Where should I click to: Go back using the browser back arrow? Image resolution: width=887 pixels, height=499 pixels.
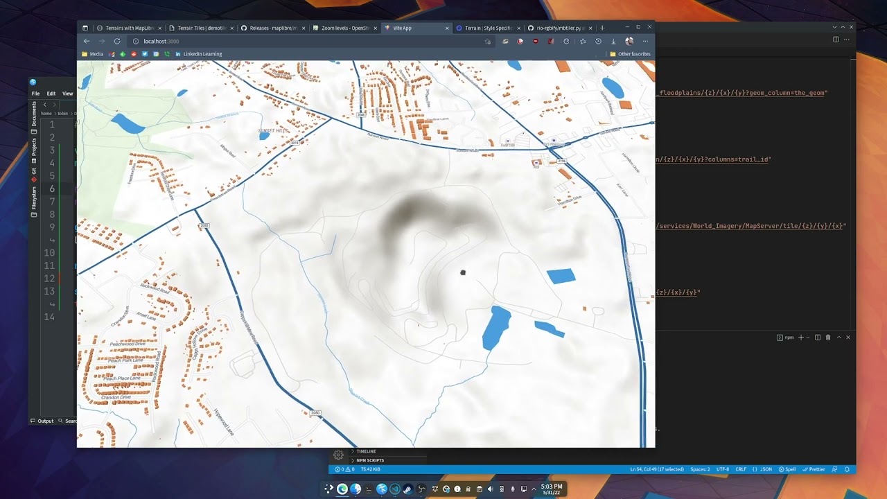pos(87,41)
